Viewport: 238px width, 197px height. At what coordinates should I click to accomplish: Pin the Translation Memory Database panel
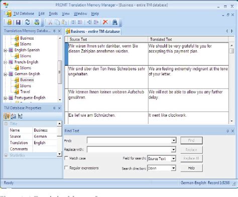54,31
